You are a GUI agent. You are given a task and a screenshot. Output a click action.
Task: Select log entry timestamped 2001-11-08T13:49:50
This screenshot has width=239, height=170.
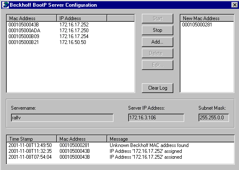tap(30, 145)
